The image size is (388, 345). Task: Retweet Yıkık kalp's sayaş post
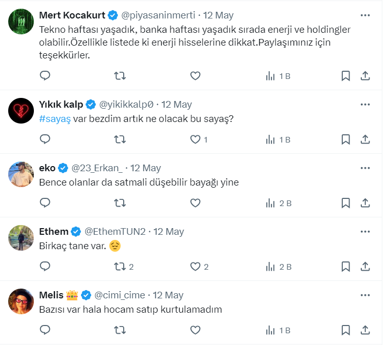pyautogui.click(x=120, y=139)
